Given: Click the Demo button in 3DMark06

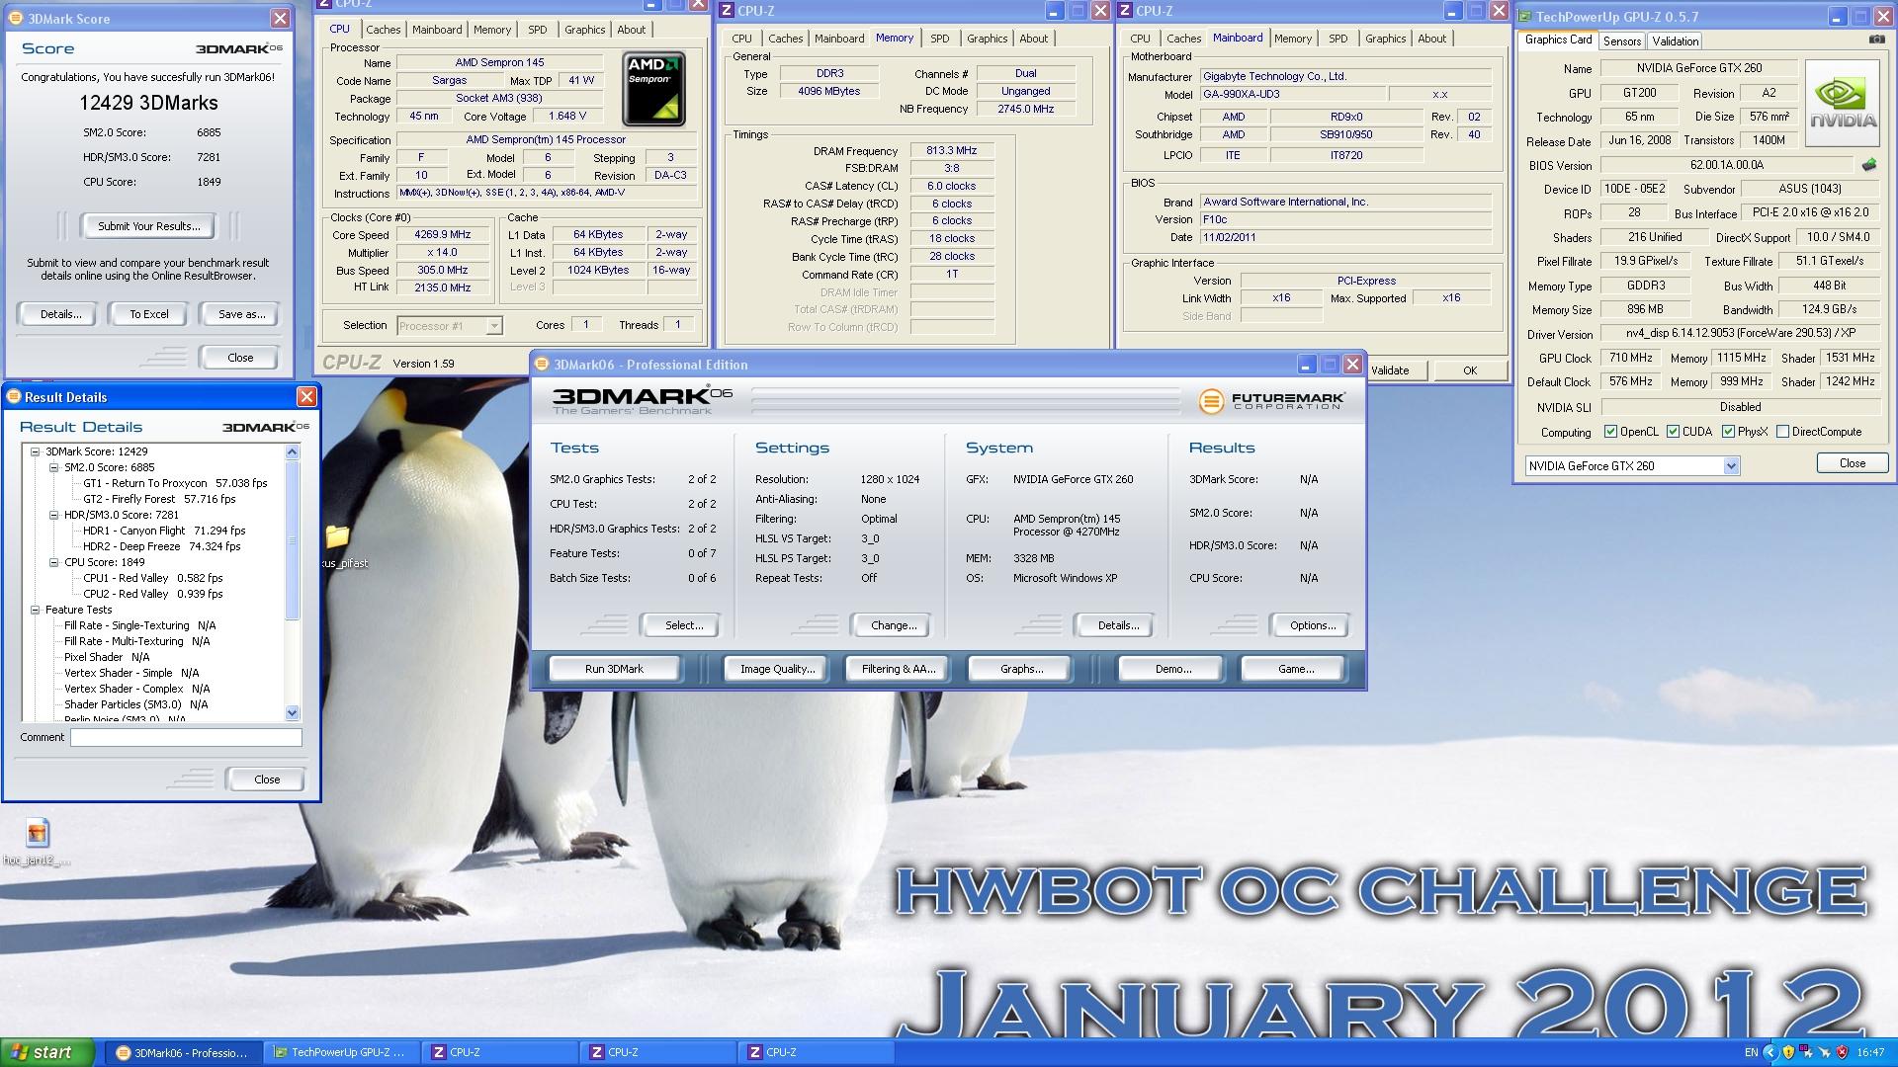Looking at the screenshot, I should tap(1172, 669).
